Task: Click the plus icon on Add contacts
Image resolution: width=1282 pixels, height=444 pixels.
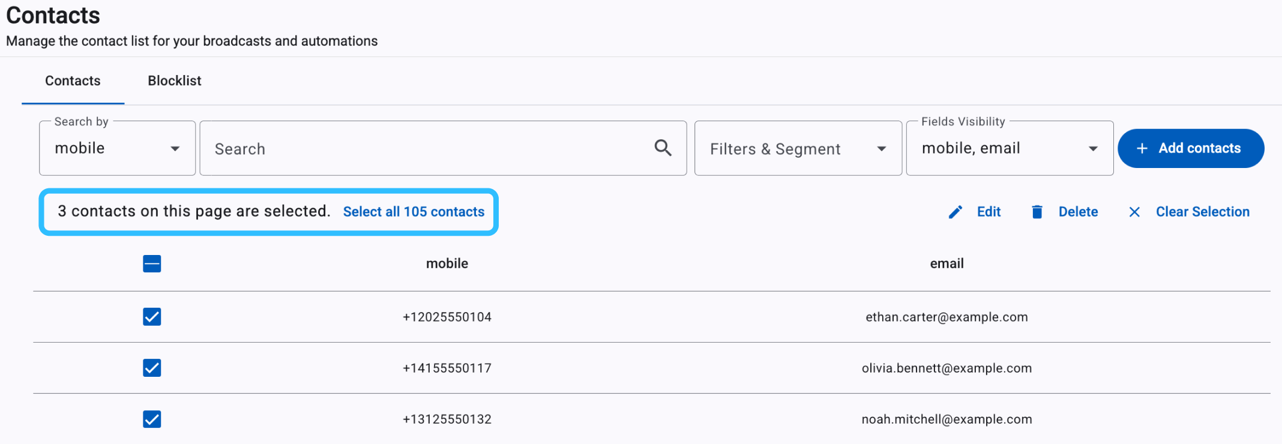Action: [x=1142, y=148]
